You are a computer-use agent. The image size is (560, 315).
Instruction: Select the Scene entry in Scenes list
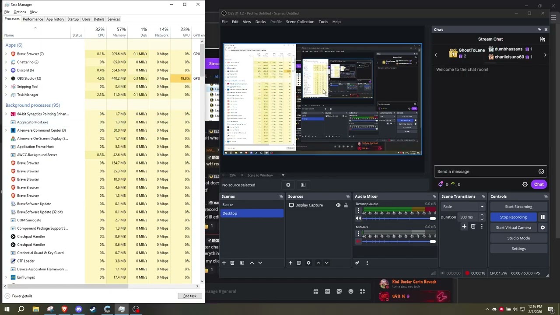[x=252, y=205]
